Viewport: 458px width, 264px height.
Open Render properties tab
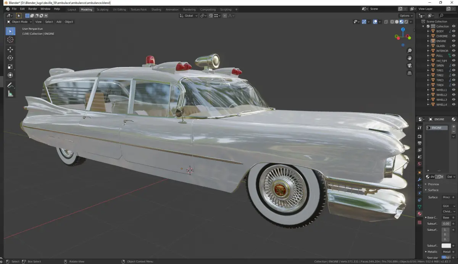[419, 136]
